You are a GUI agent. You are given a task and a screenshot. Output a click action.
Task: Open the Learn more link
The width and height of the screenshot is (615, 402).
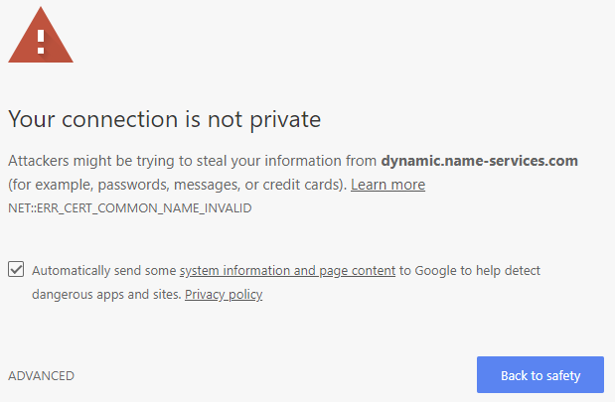click(387, 185)
